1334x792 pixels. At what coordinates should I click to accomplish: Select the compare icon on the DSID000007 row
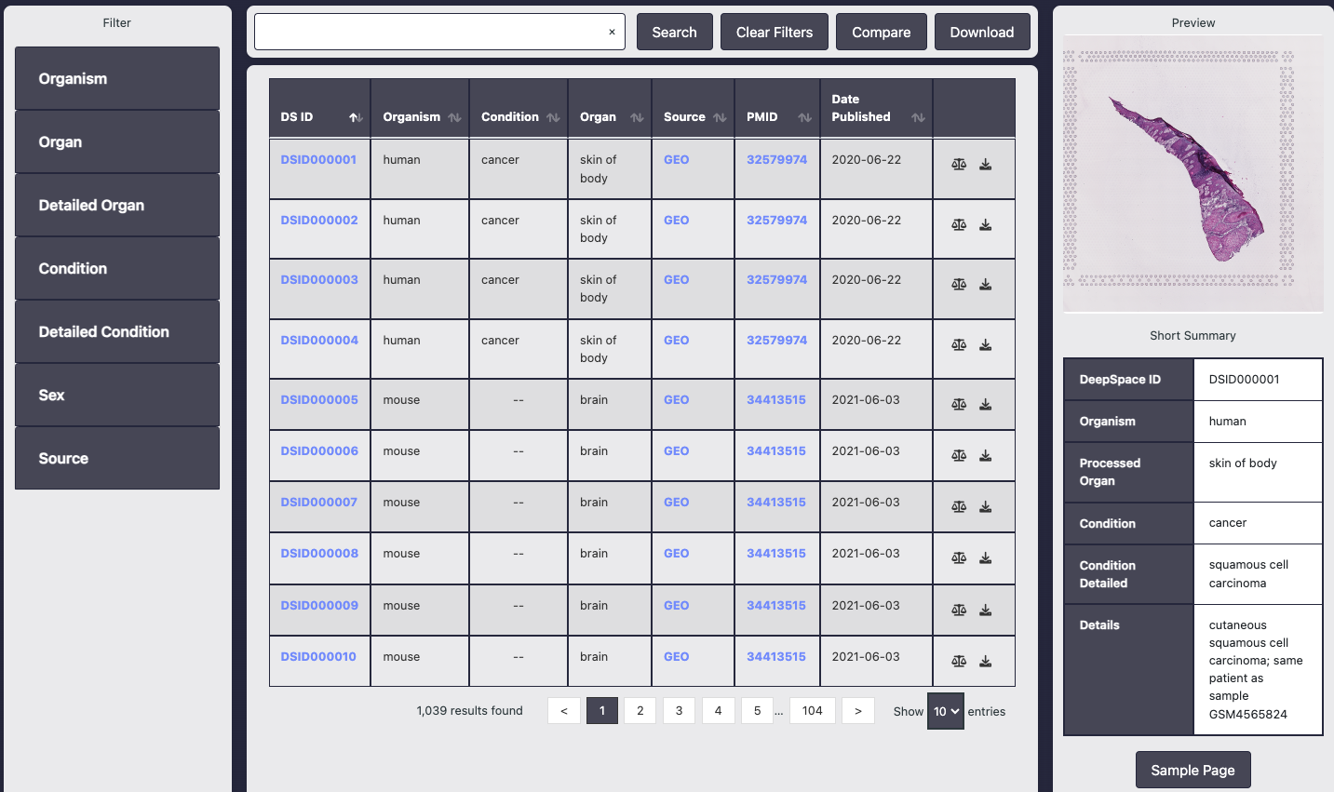(x=959, y=506)
